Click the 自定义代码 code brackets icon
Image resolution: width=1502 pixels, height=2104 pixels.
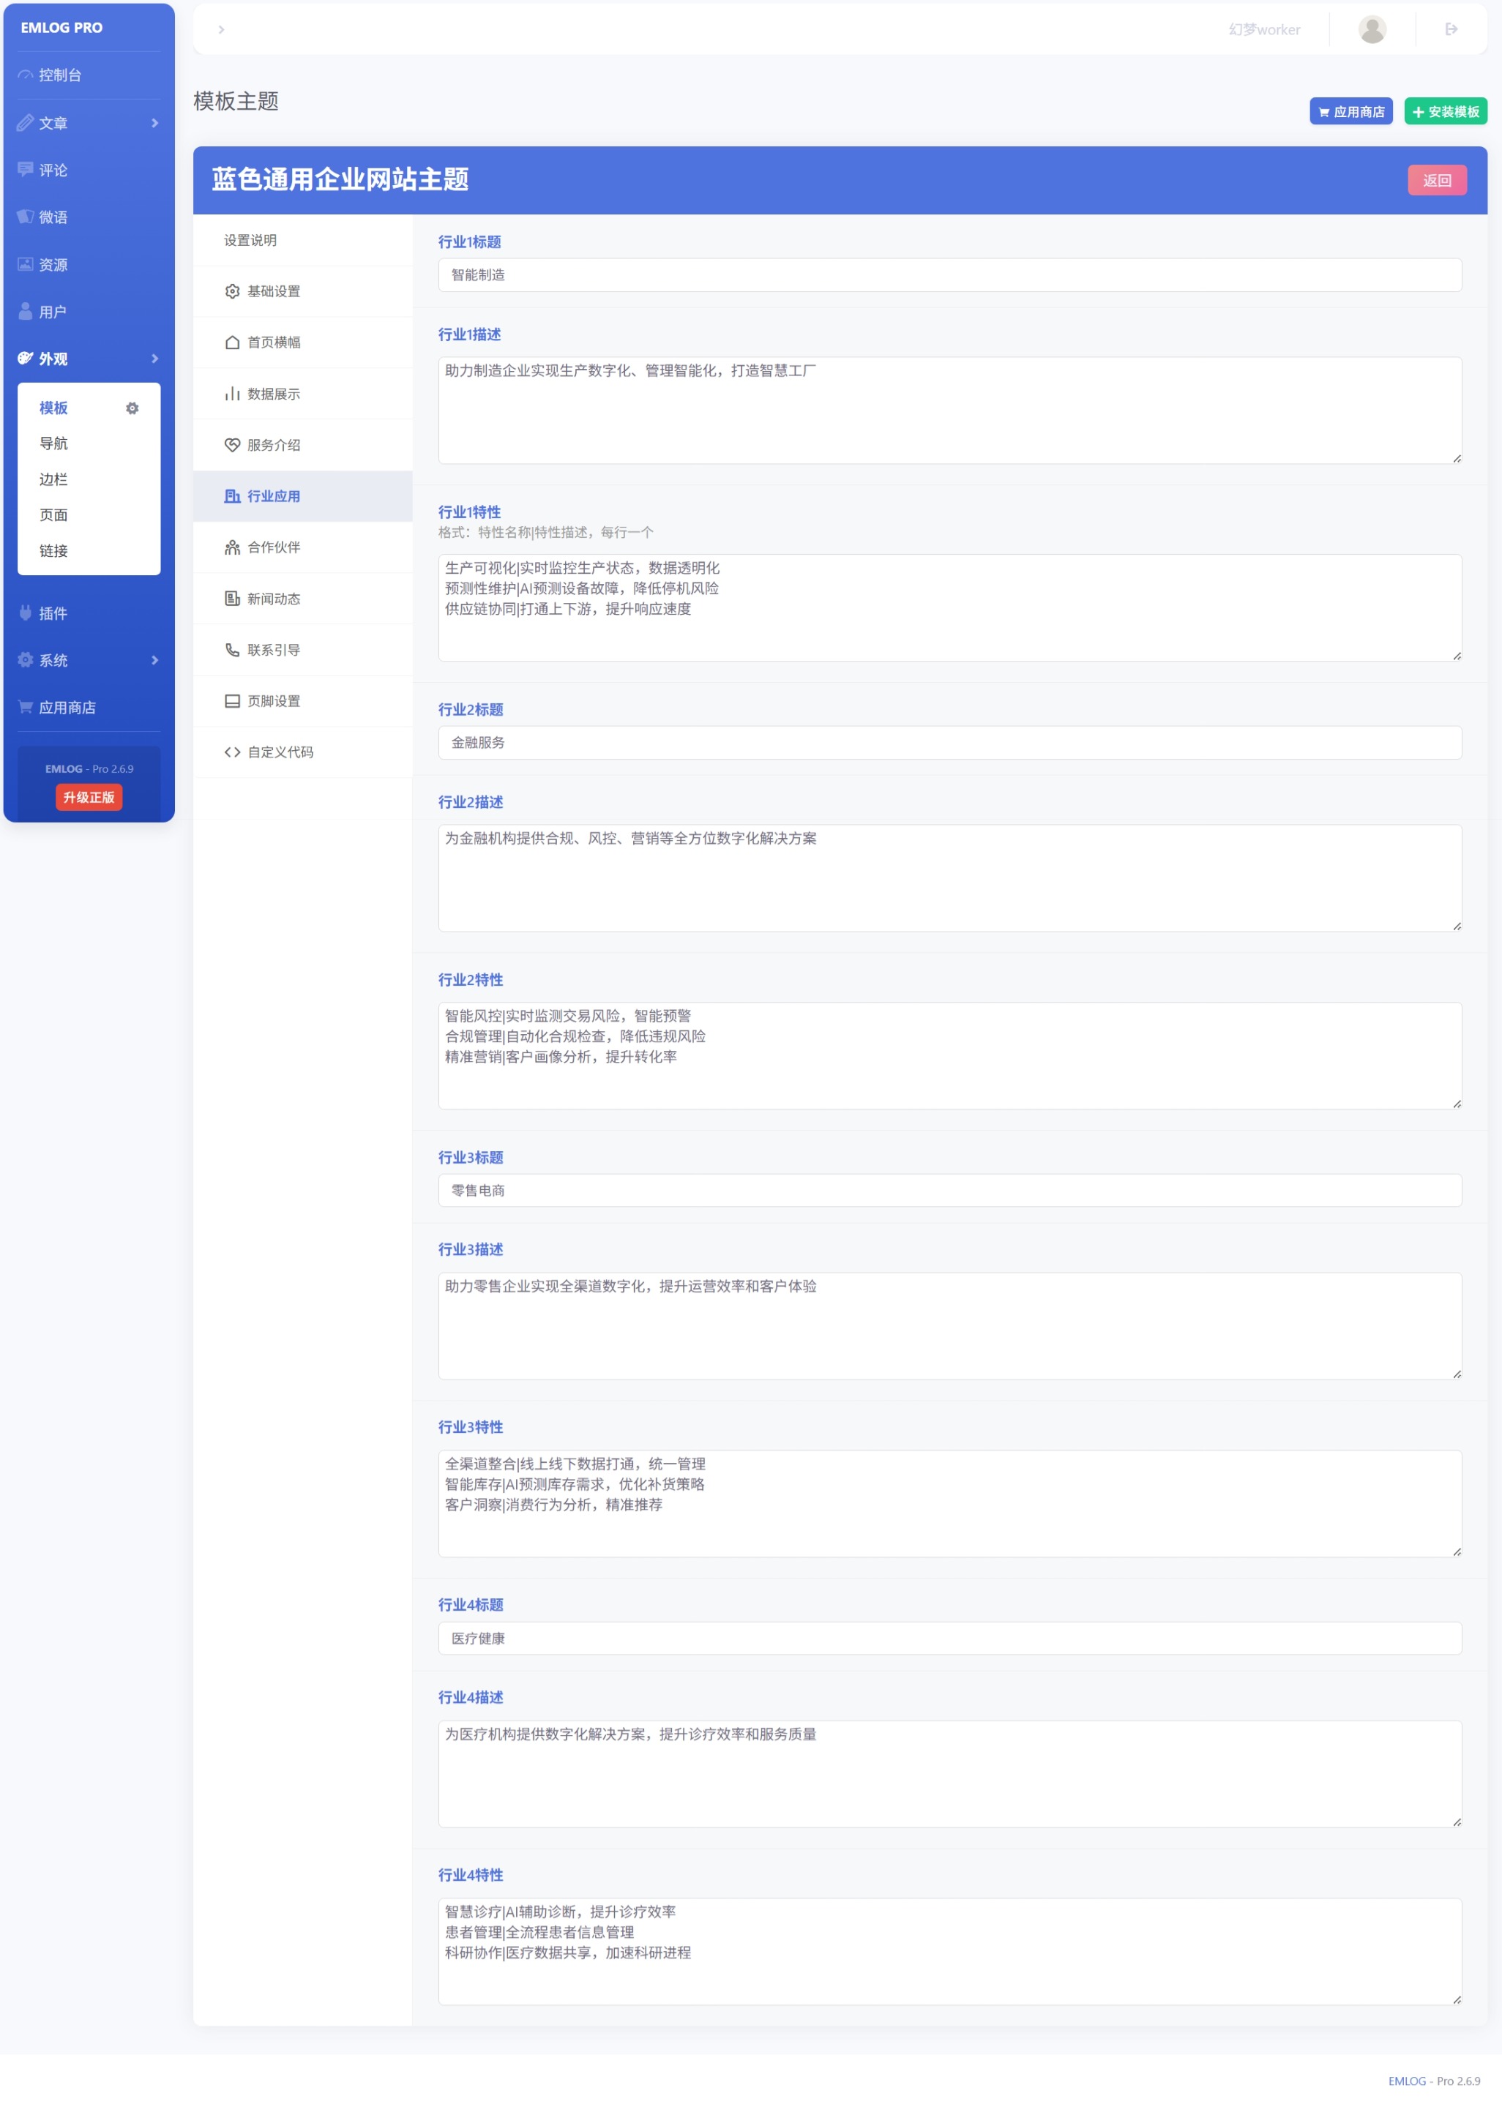click(x=232, y=752)
